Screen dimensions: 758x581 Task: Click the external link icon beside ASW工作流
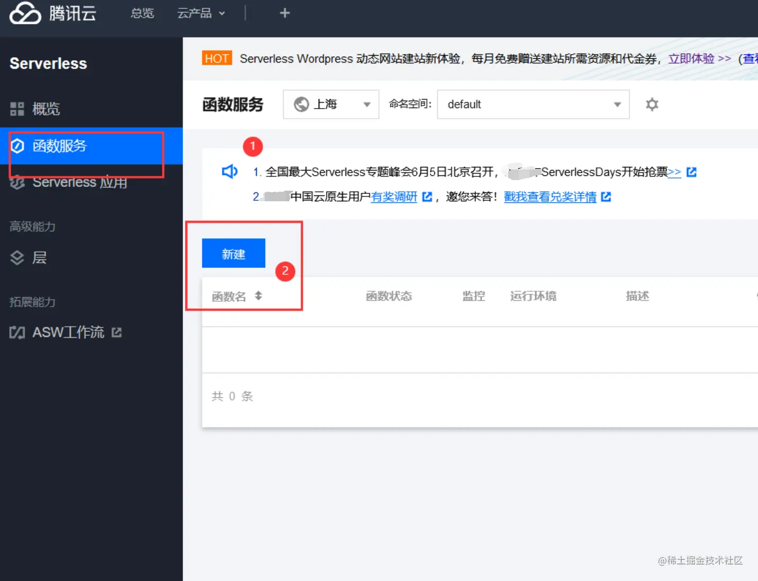click(x=116, y=333)
